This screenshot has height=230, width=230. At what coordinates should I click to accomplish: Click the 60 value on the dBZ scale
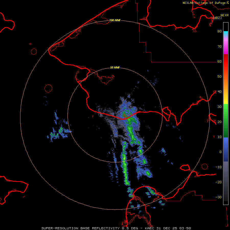(x=220, y=62)
